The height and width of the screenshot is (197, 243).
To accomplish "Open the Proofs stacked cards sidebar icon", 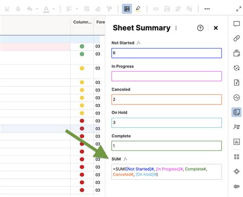I will (x=236, y=53).
